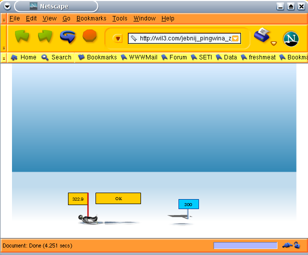Open the window menu button in title bar
This screenshot has height=255, width=308.
coord(7,6)
